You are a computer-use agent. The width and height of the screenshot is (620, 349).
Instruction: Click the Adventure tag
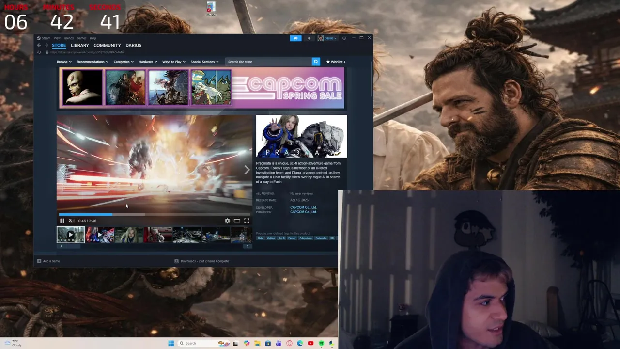point(306,238)
